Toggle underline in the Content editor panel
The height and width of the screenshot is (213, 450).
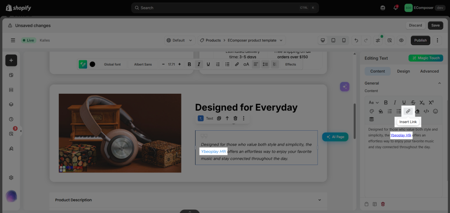click(x=404, y=103)
